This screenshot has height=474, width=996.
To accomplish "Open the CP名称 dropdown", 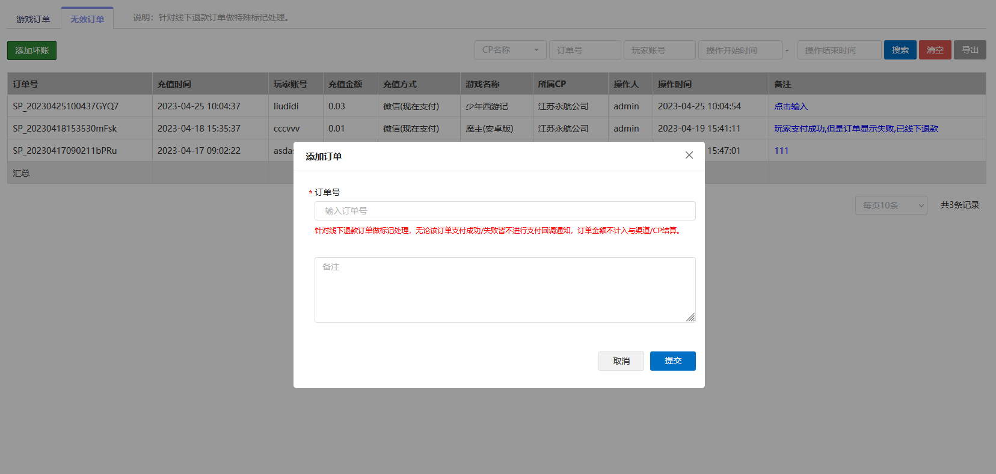I will [511, 50].
